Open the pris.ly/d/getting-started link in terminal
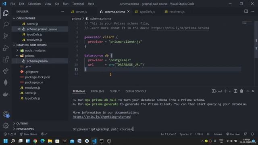258x145 pixels. pos(102,117)
